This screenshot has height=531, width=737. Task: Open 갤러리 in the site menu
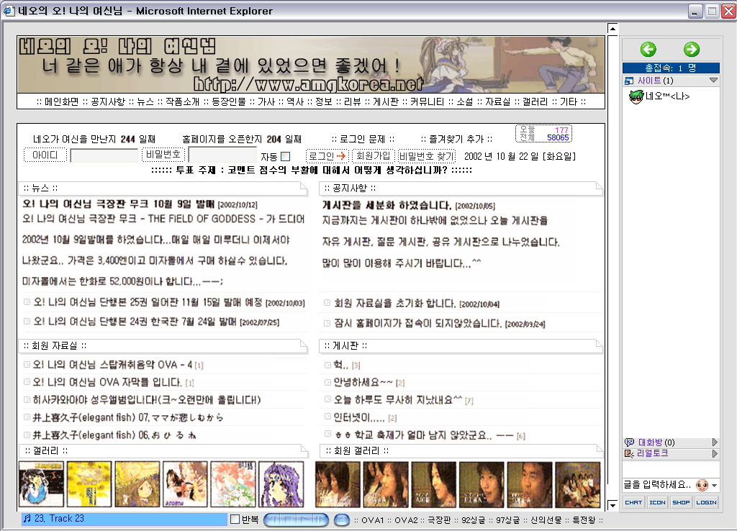tap(535, 101)
